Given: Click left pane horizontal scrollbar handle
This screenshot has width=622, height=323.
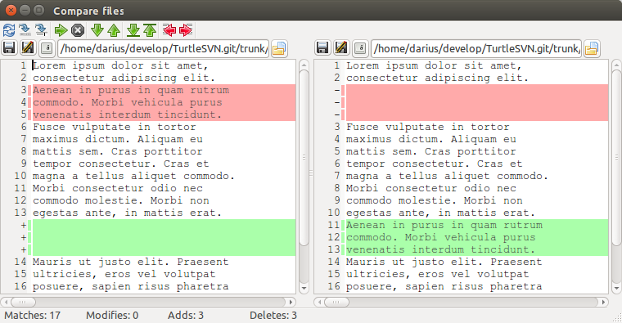Looking at the screenshot, I should pos(23,302).
